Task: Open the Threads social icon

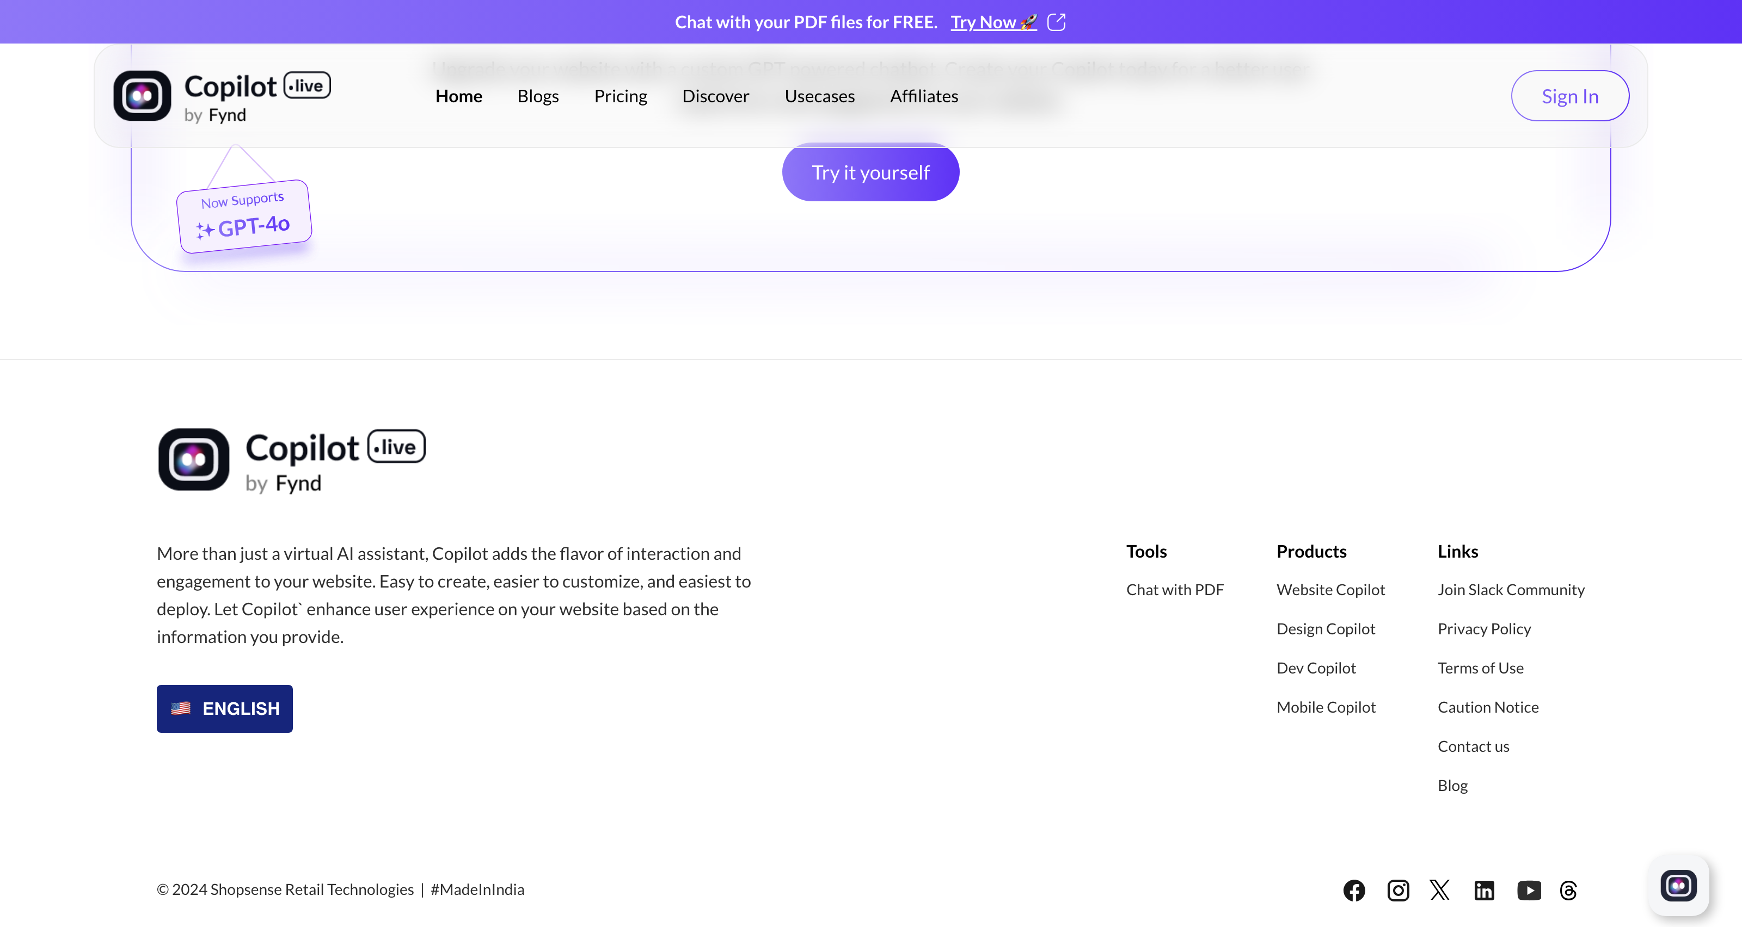Action: coord(1568,890)
